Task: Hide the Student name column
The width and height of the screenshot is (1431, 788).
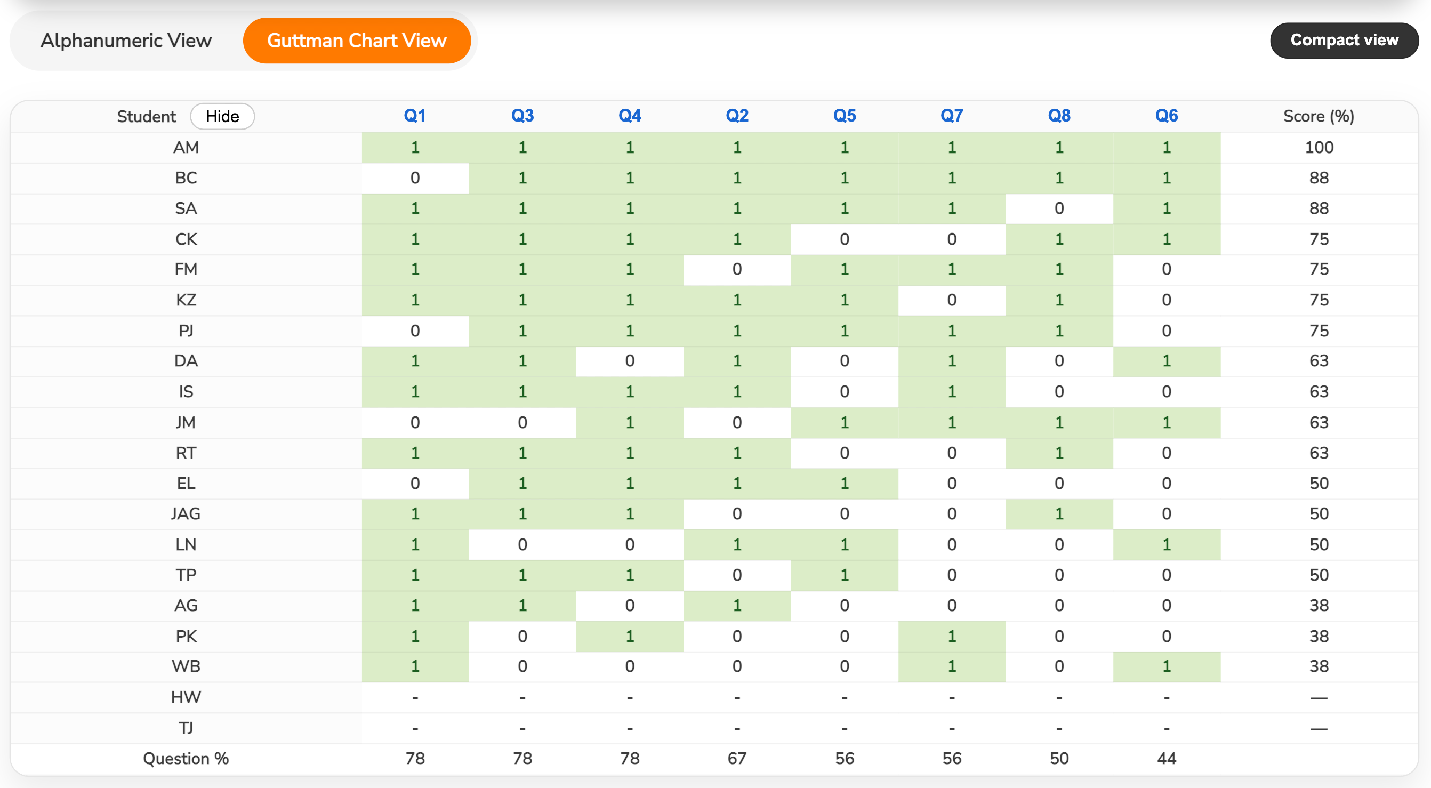Action: [x=222, y=116]
